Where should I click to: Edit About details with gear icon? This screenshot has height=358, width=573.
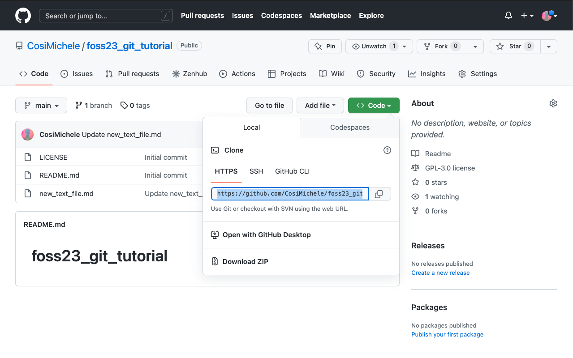pyautogui.click(x=553, y=103)
